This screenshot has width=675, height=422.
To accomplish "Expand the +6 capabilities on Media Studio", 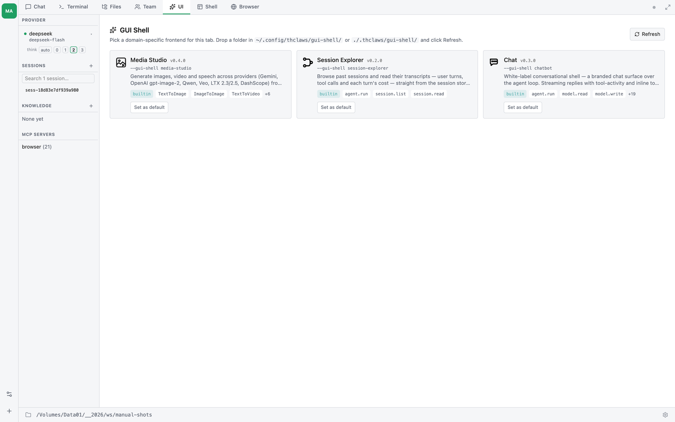I will coord(267,94).
